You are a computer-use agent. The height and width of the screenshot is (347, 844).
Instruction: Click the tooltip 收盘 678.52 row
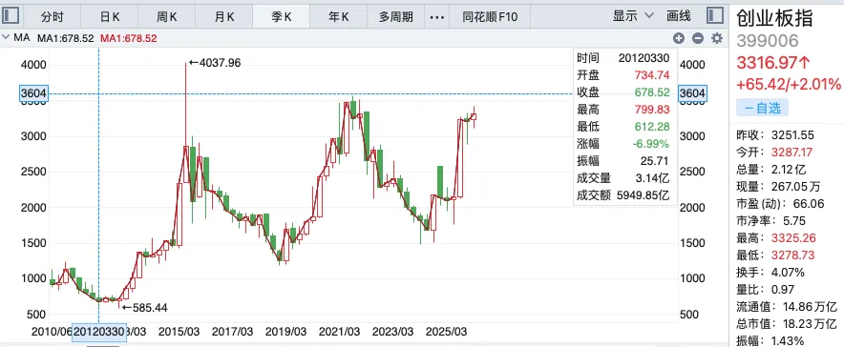pos(623,92)
